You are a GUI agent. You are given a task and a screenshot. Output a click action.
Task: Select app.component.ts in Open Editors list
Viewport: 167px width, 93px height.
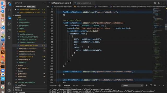[27, 12]
